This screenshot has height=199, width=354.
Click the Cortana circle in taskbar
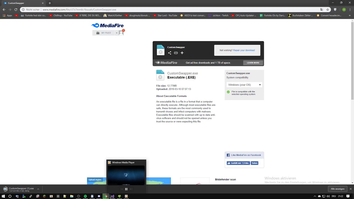[10, 196]
